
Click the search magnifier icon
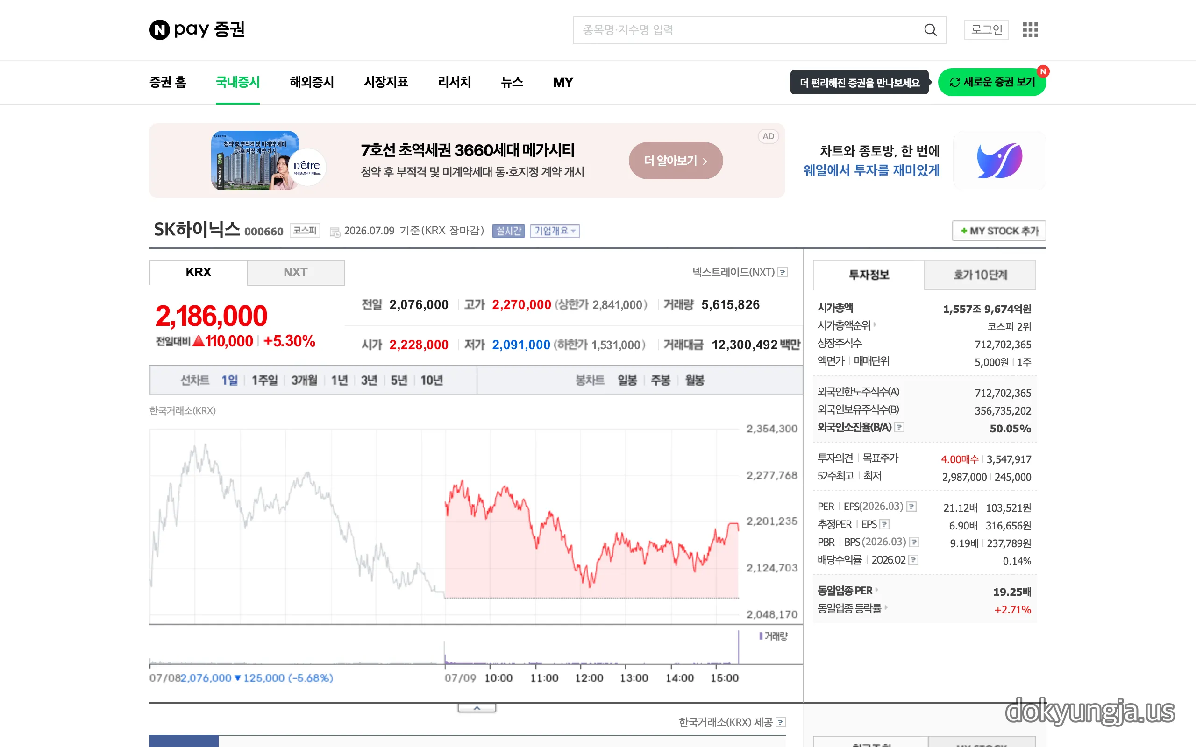click(930, 30)
